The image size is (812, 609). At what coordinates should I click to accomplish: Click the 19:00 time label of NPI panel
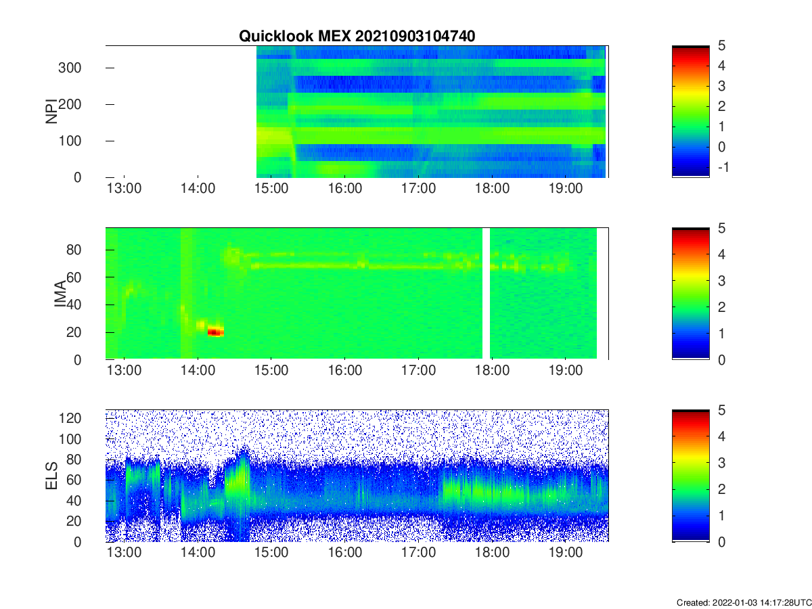[x=566, y=189]
